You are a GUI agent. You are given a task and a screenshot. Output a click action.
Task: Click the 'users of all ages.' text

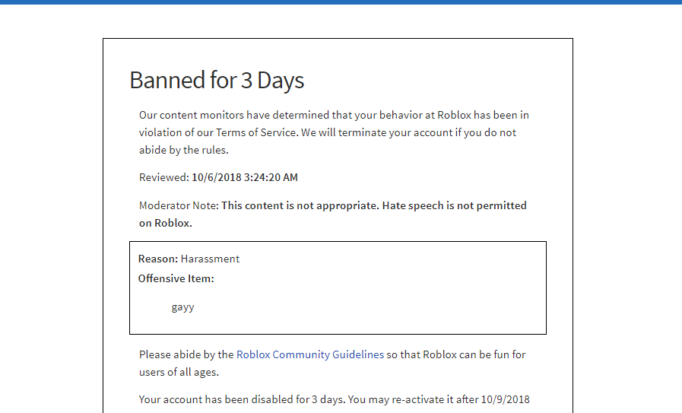(179, 372)
